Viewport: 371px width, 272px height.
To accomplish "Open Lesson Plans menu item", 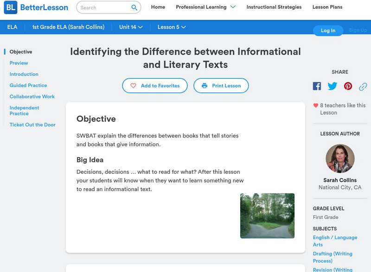I will [327, 7].
